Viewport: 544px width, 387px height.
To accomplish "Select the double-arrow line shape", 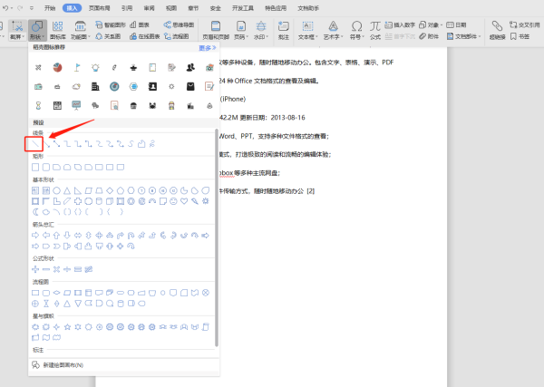I will coord(56,143).
